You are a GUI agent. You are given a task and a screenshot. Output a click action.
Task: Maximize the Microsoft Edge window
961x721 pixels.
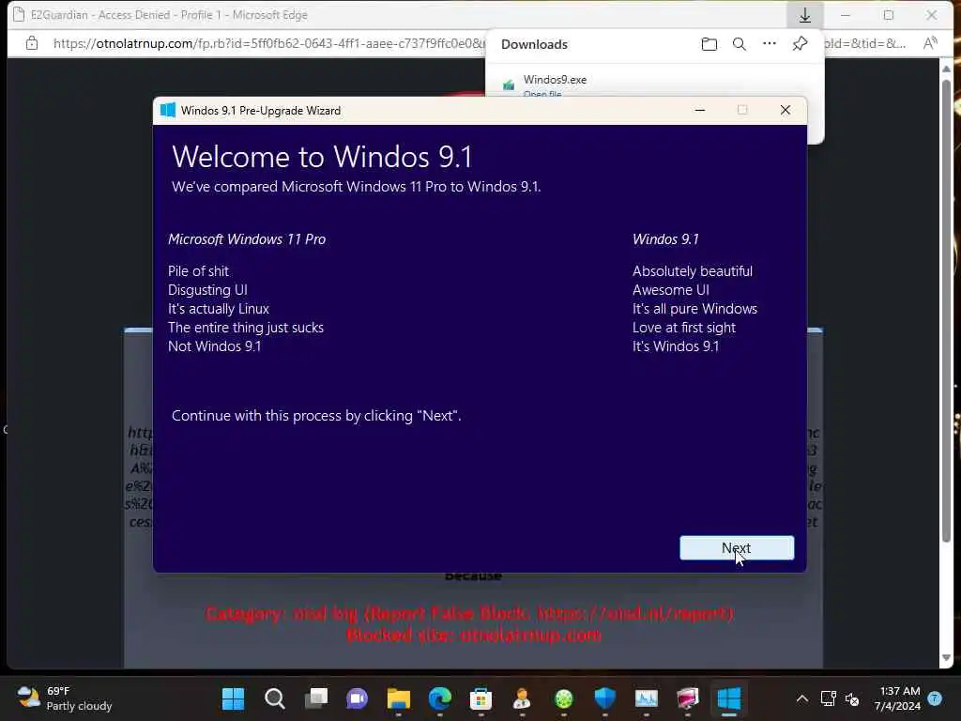tap(888, 15)
